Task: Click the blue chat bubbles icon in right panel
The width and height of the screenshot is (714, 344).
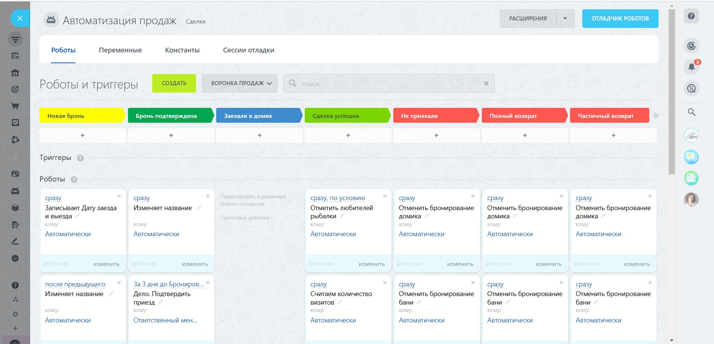Action: click(691, 157)
